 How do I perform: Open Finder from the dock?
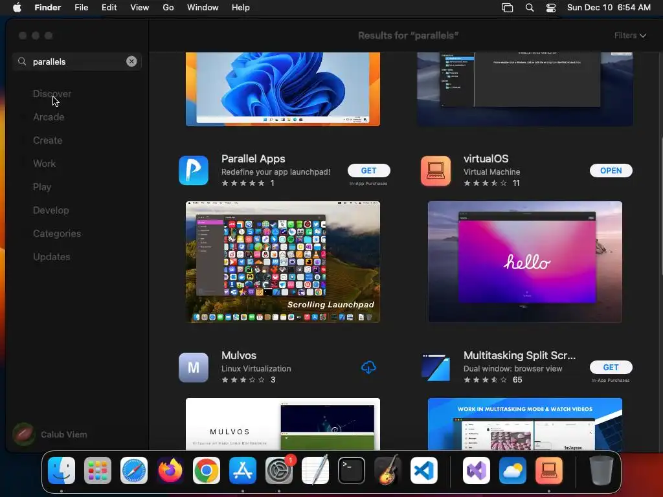pos(62,470)
